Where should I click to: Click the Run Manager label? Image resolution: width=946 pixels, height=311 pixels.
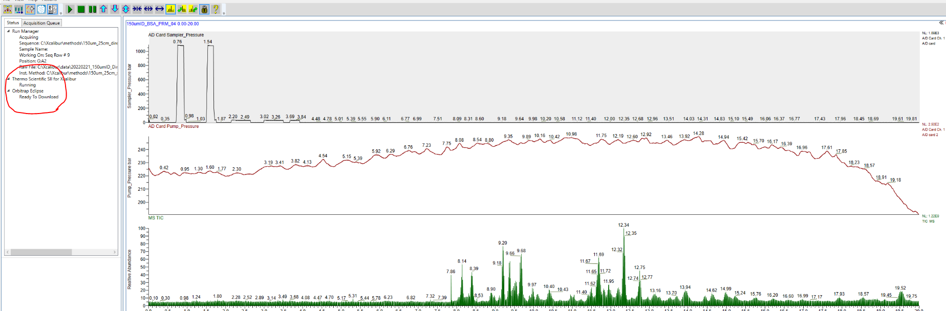(x=25, y=31)
